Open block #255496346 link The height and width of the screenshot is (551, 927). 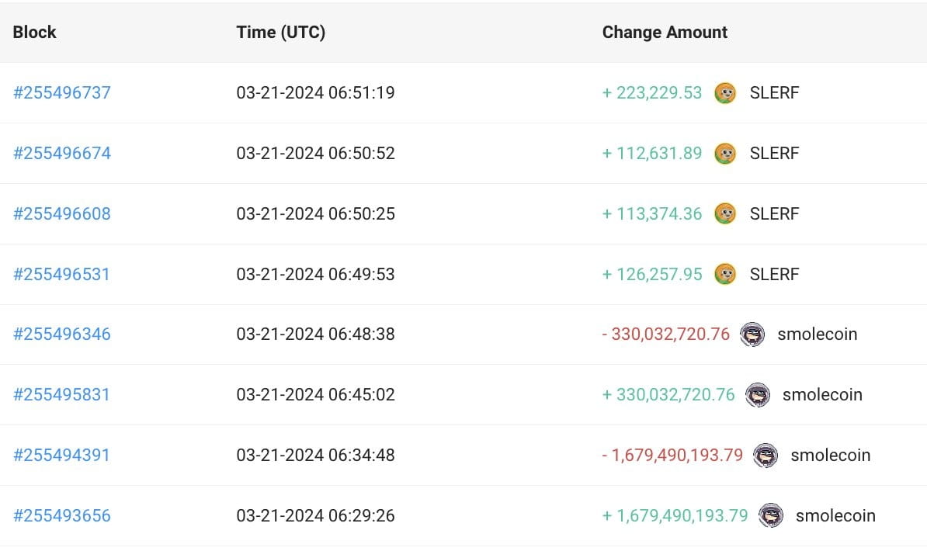62,334
